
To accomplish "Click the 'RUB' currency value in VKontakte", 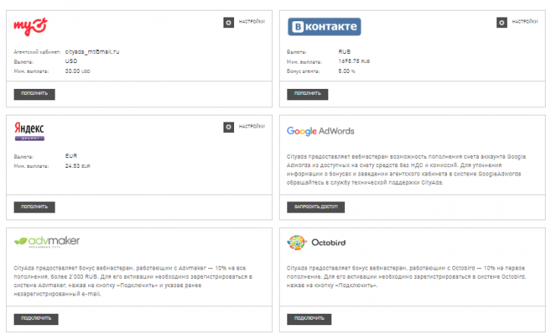I will [344, 52].
